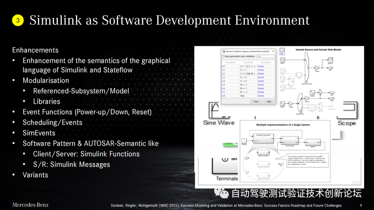Click the 'Referenced-Subsystem/Model' sub-bullet
374x210 pixels.
point(81,91)
